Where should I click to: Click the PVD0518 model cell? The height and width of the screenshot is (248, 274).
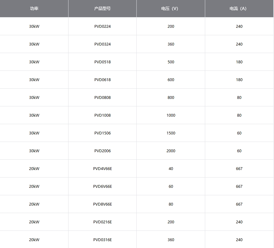[x=102, y=62]
